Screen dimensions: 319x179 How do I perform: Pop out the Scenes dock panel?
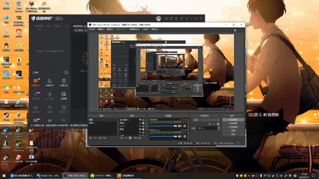tap(116, 116)
